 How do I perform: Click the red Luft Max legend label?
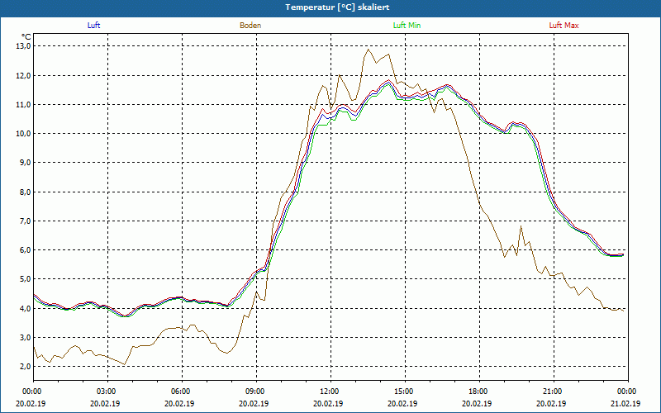(x=564, y=26)
